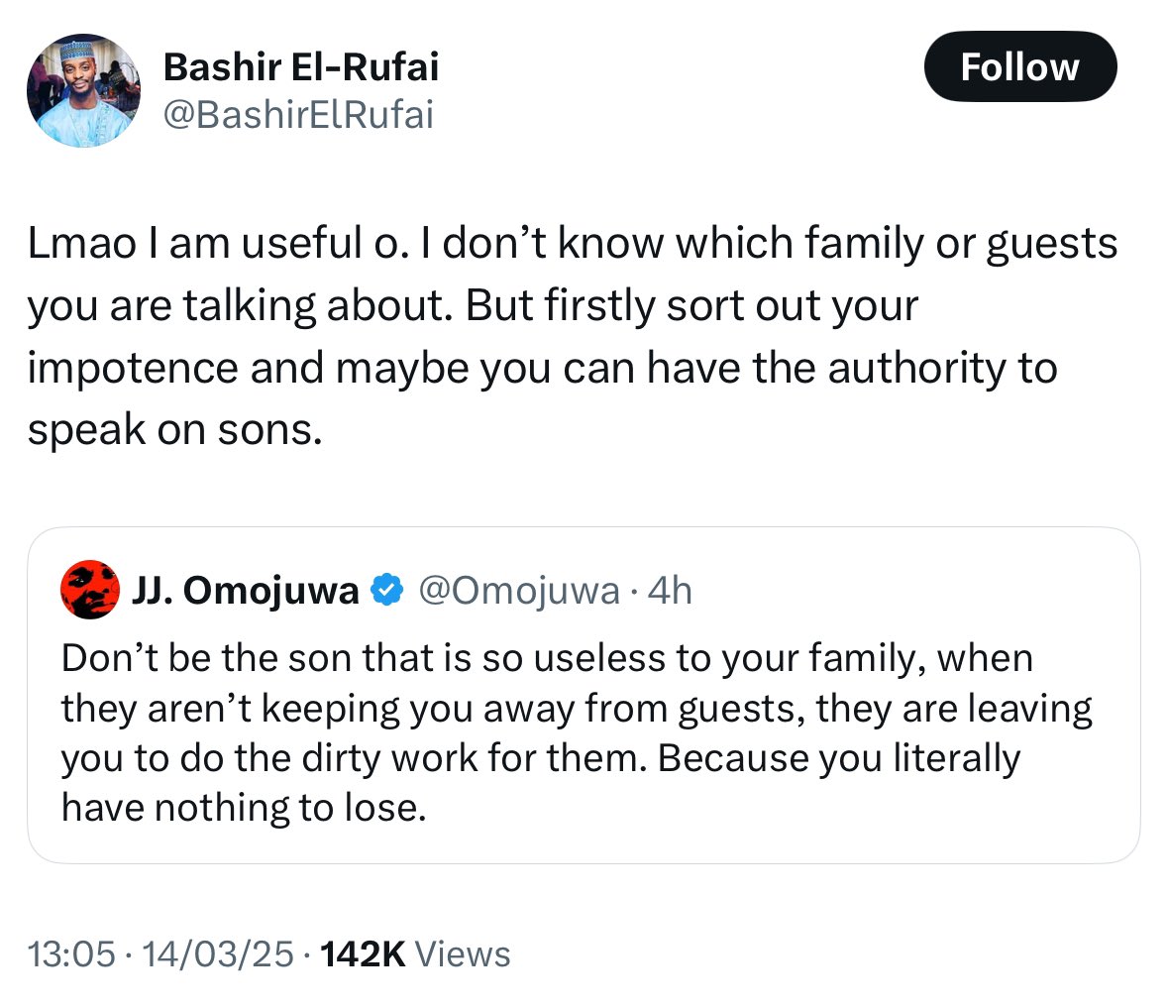Open the 142K view count

tap(363, 954)
